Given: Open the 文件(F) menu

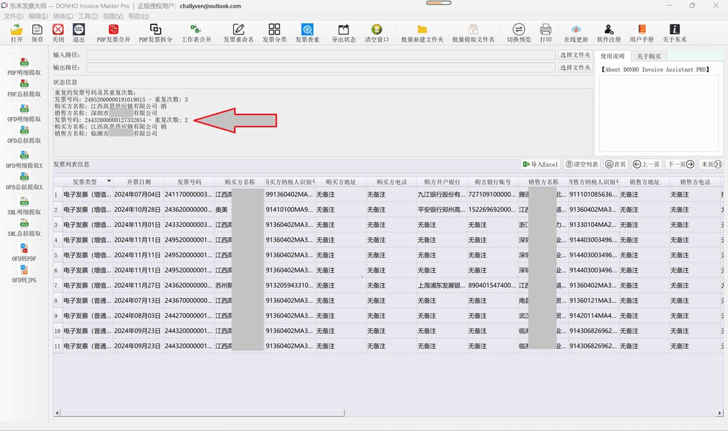Looking at the screenshot, I should pyautogui.click(x=14, y=16).
